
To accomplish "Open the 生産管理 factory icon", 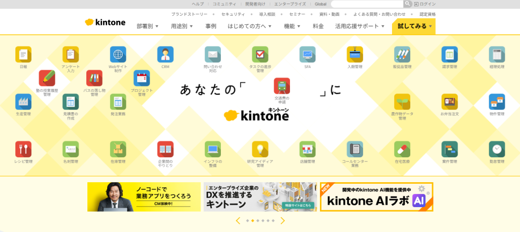I will pos(23,102).
